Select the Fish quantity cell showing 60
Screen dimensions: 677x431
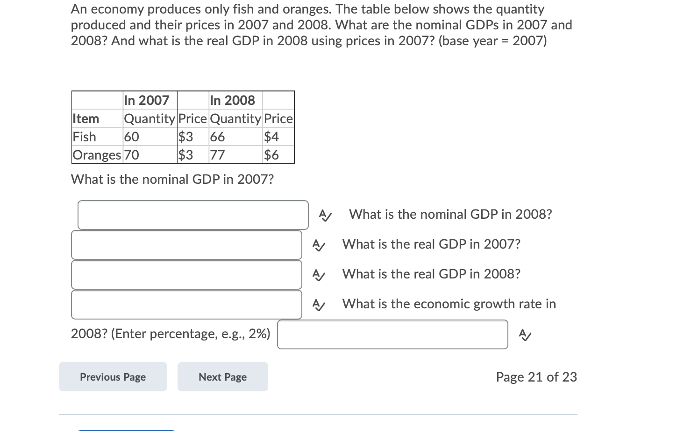point(130,137)
